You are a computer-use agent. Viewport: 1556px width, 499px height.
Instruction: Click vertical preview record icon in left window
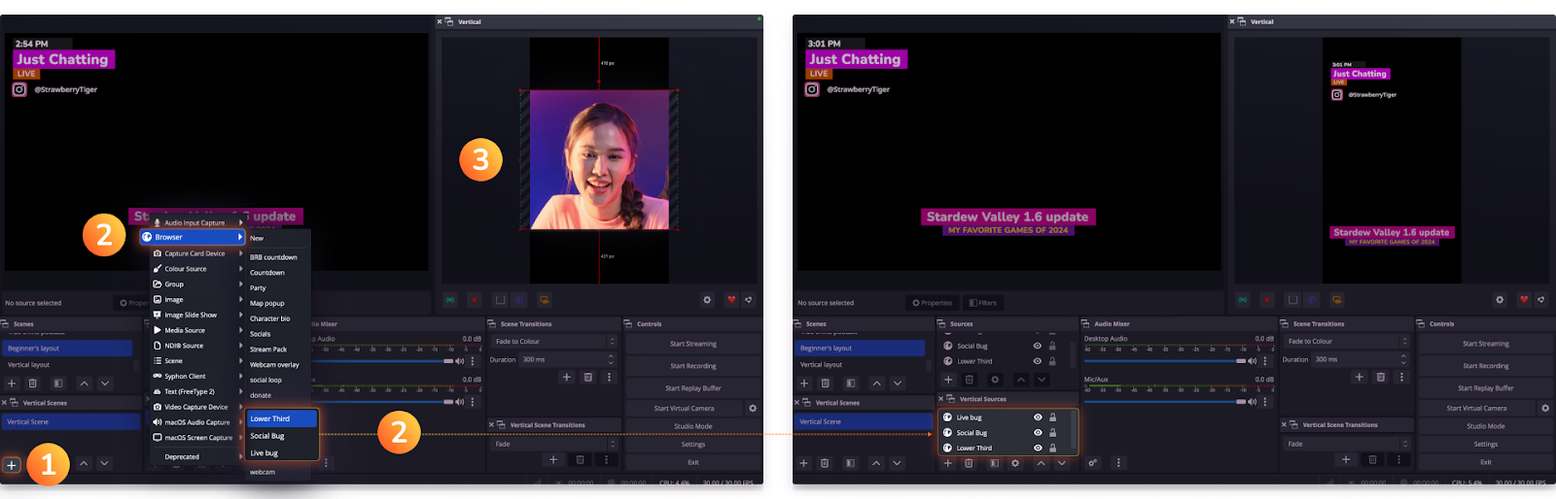(475, 300)
